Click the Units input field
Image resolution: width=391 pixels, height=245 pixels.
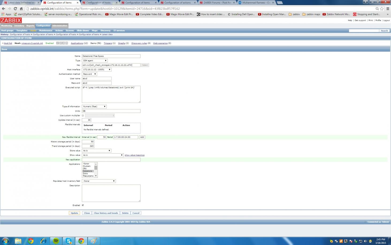[111, 111]
